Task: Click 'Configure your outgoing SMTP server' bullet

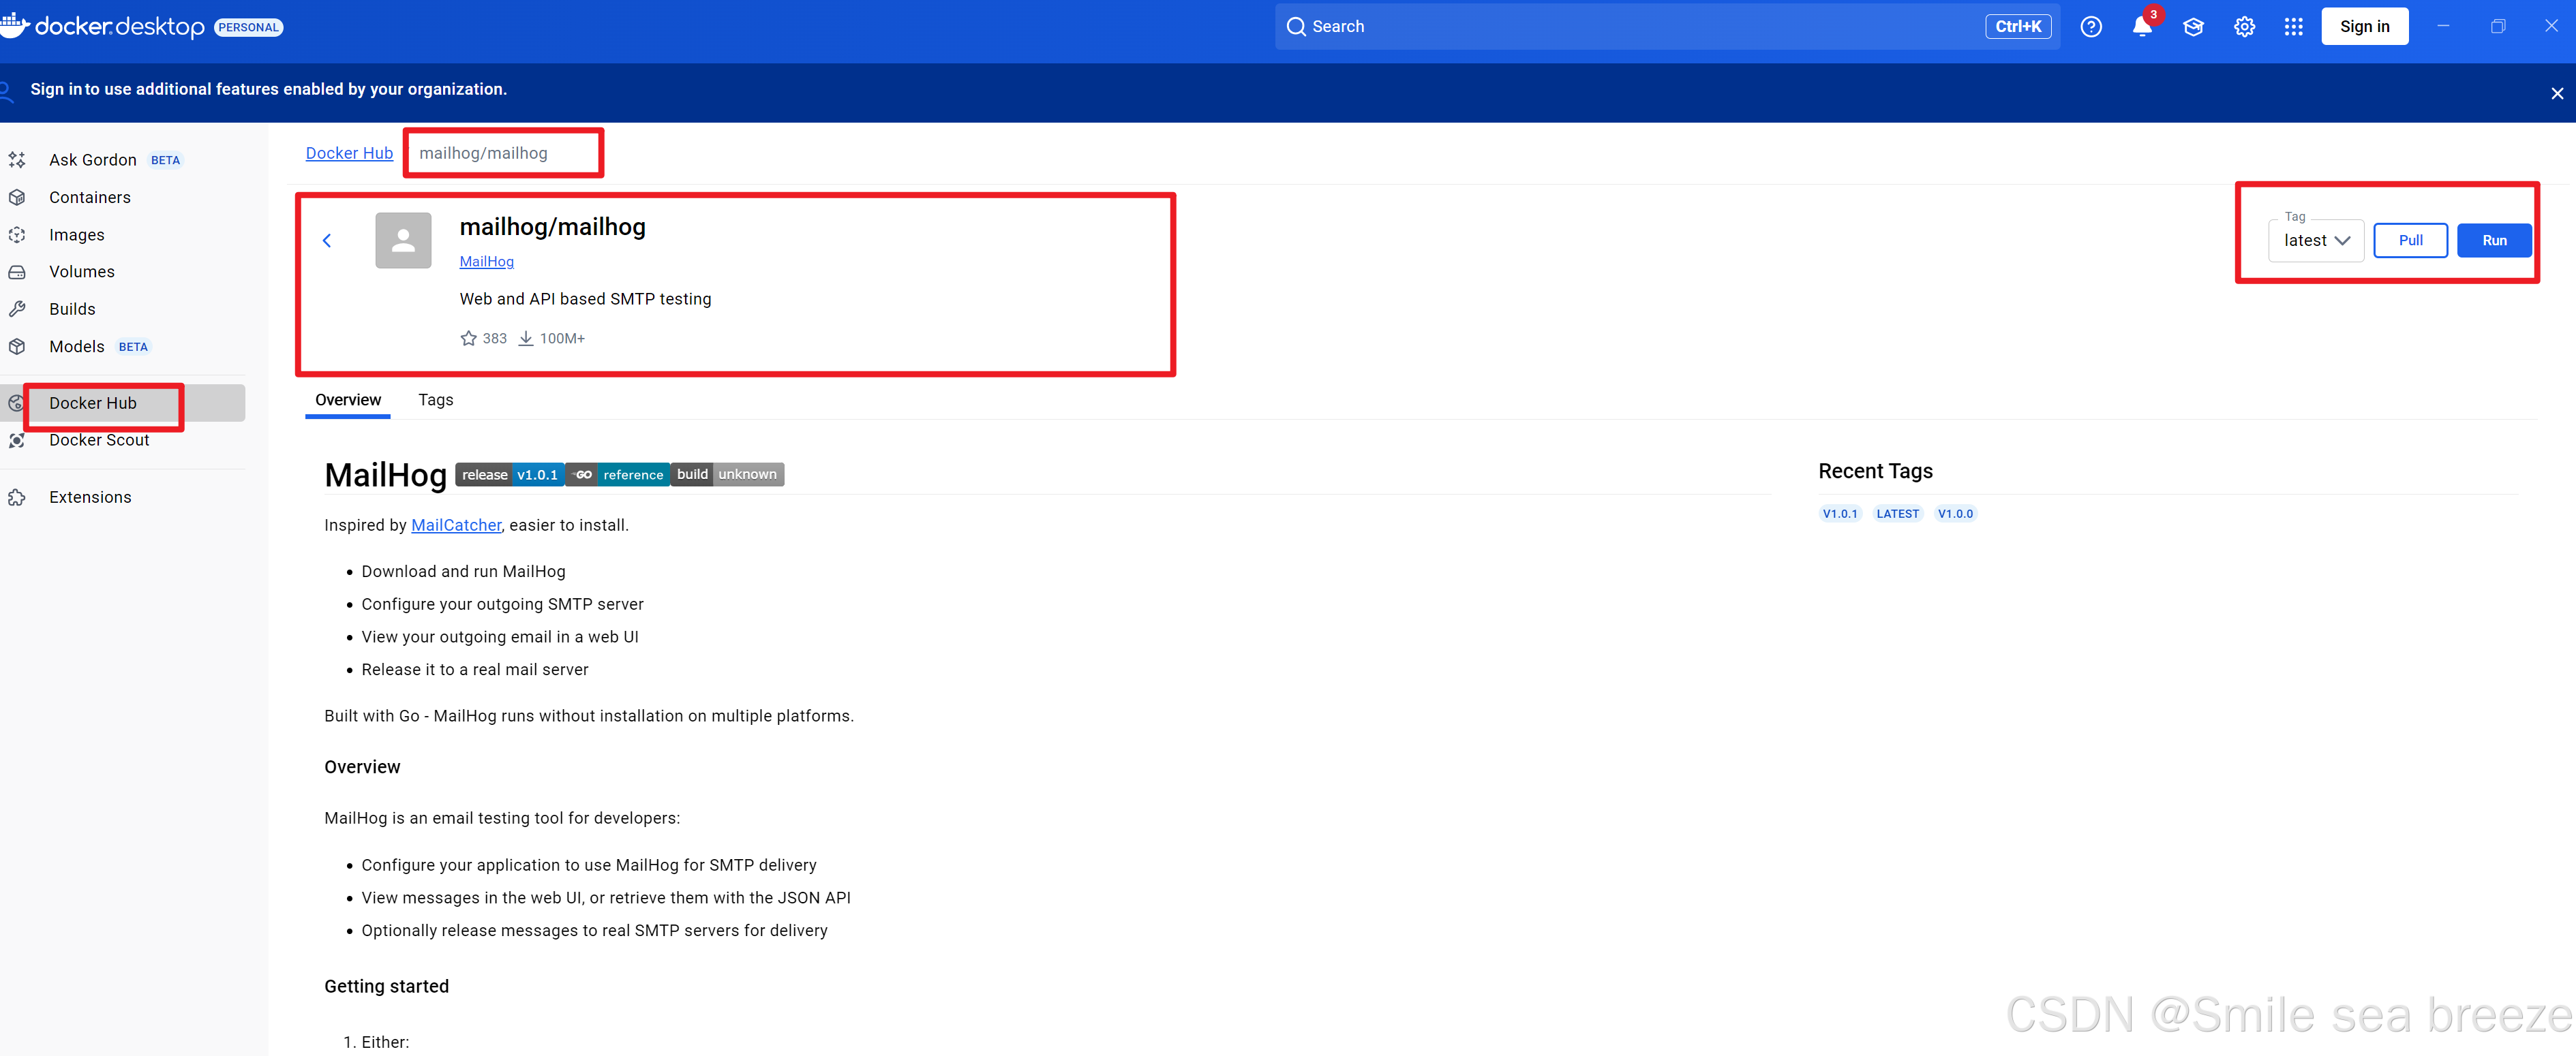Action: pyautogui.click(x=502, y=604)
